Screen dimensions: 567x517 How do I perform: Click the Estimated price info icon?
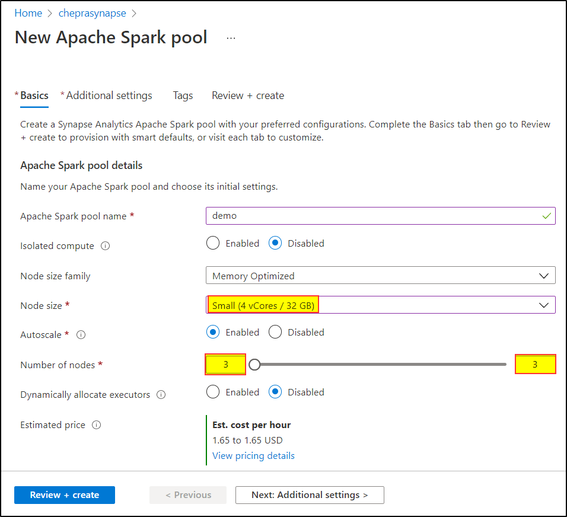97,425
